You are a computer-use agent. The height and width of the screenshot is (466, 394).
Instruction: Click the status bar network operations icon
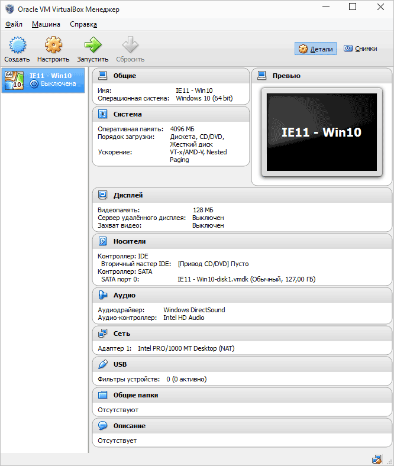376,459
